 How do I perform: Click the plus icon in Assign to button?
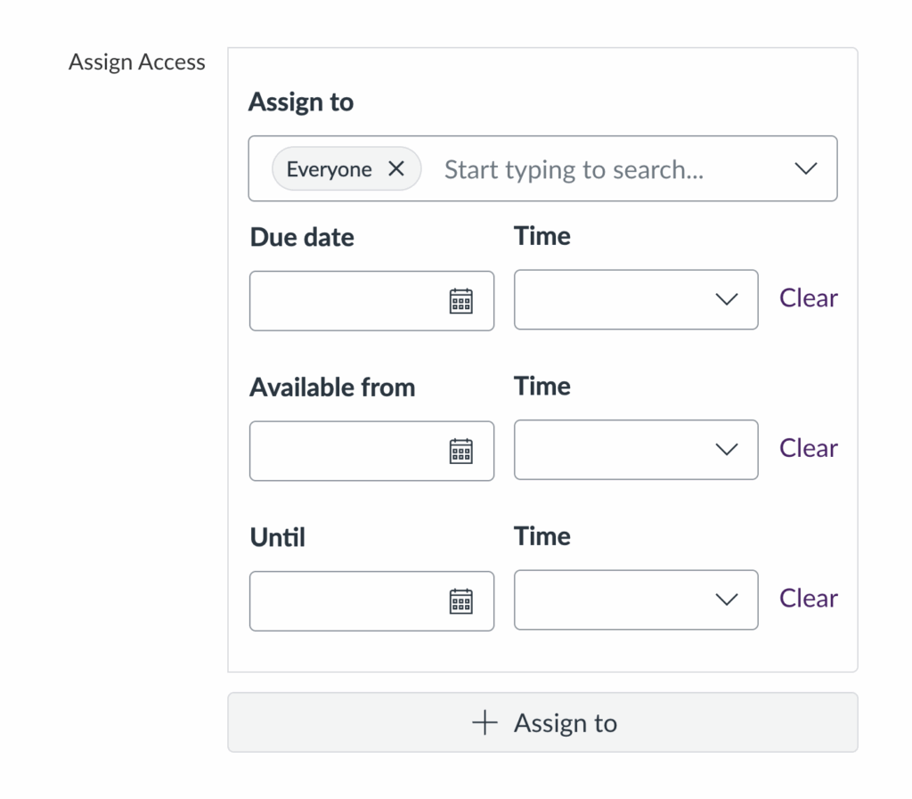pos(483,723)
